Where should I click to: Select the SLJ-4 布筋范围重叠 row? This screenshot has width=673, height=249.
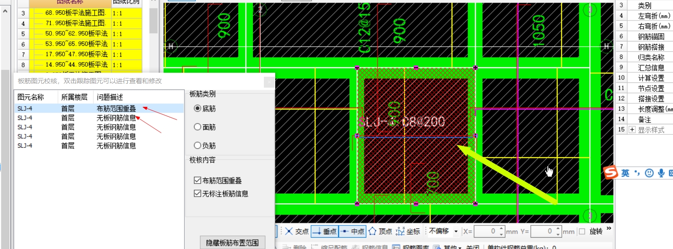point(99,108)
